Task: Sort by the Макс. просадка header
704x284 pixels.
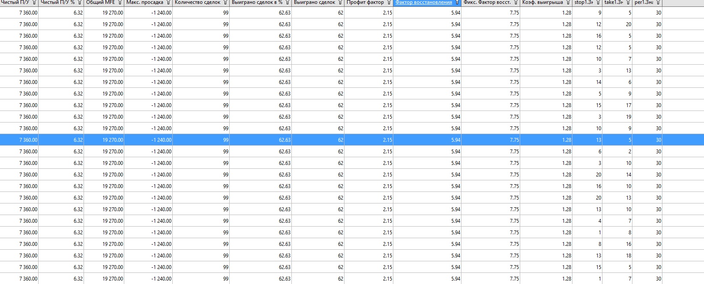Action: coord(145,3)
